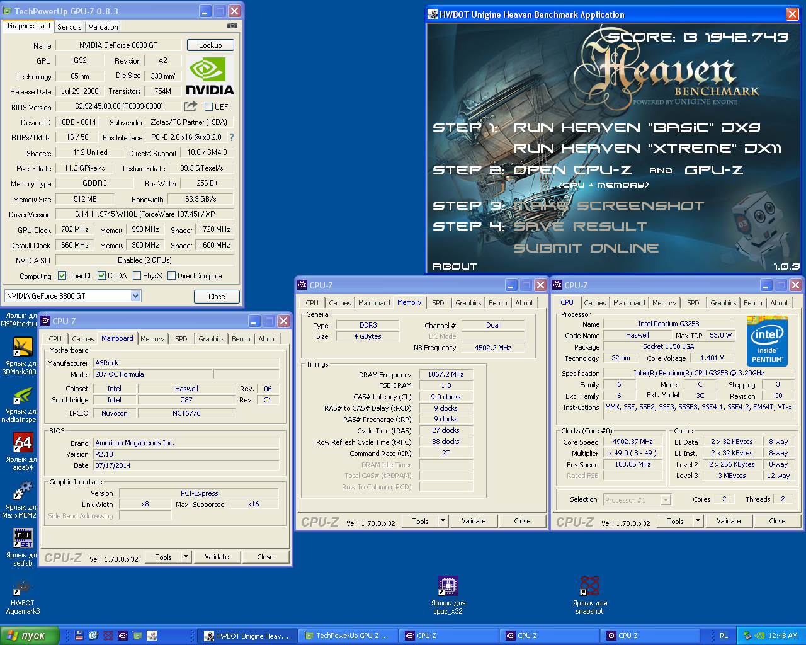Viewport: 806px width, 645px height.
Task: Open the 3DMark2001 desktop shortcut
Action: [x=23, y=356]
